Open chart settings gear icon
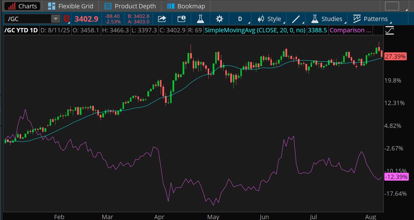The width and height of the screenshot is (414, 220). (x=220, y=19)
